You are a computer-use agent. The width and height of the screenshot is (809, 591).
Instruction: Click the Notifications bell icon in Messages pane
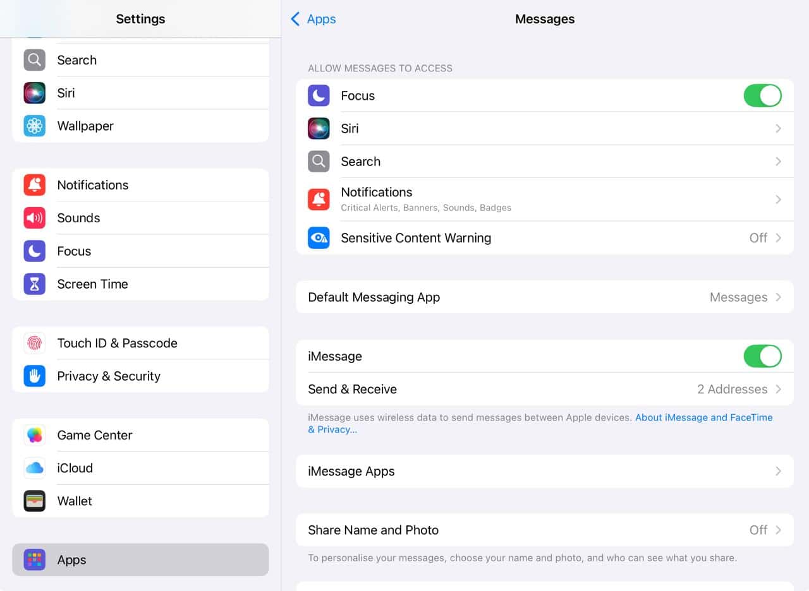pos(319,199)
